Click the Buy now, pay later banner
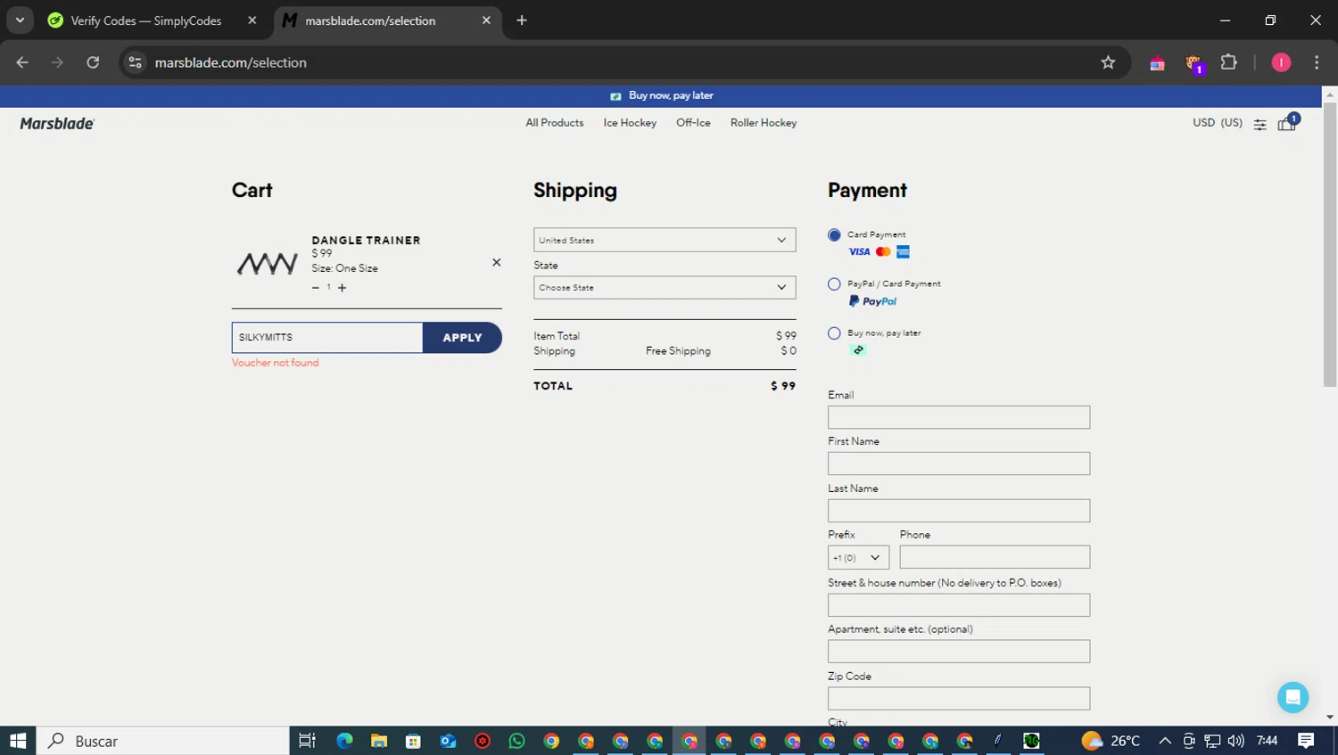 662,95
